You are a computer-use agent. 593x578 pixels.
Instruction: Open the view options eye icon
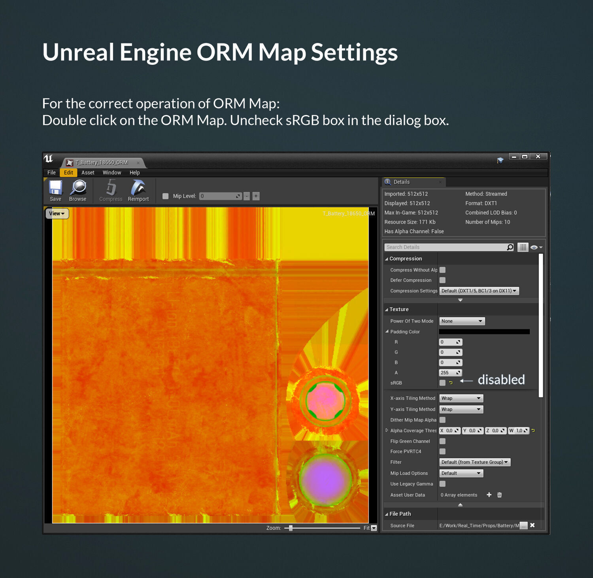point(536,247)
